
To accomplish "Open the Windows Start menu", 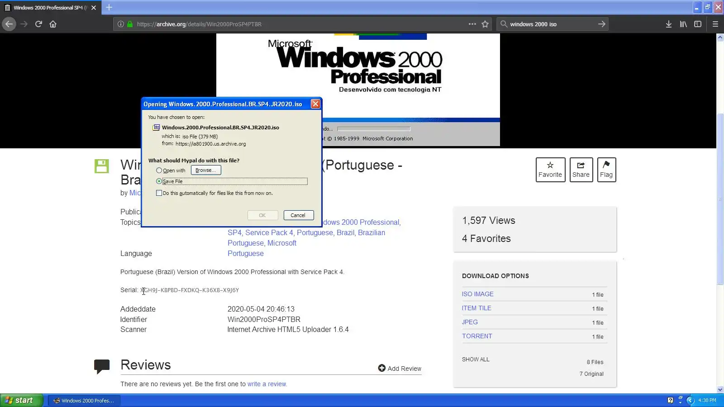I will coord(22,400).
